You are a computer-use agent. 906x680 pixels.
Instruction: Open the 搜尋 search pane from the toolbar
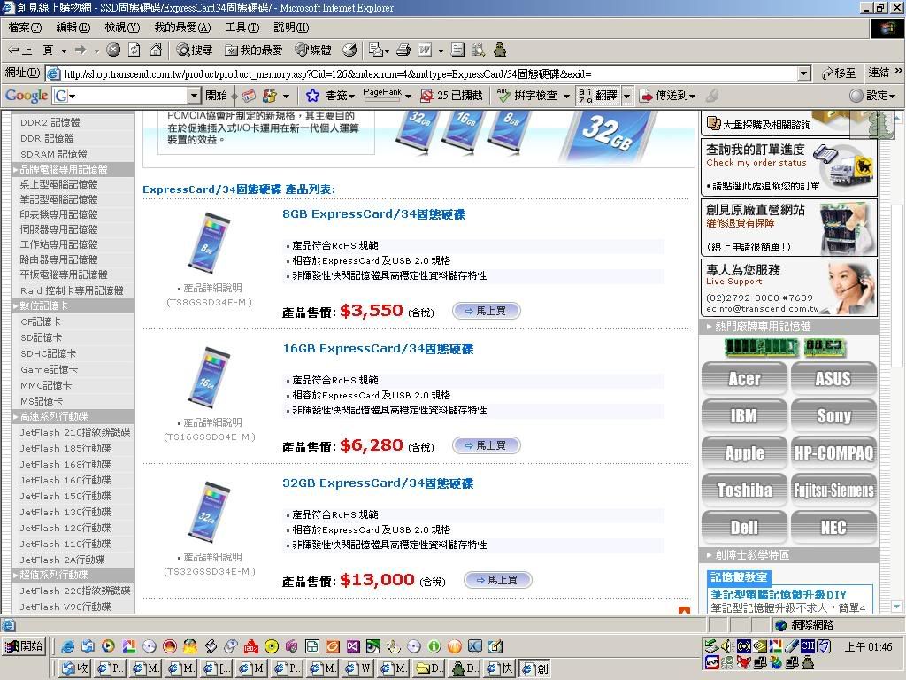(195, 50)
